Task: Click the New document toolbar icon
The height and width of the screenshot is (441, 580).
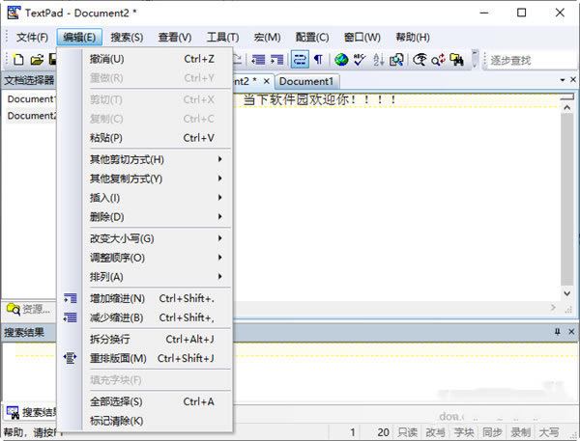Action: pyautogui.click(x=18, y=60)
